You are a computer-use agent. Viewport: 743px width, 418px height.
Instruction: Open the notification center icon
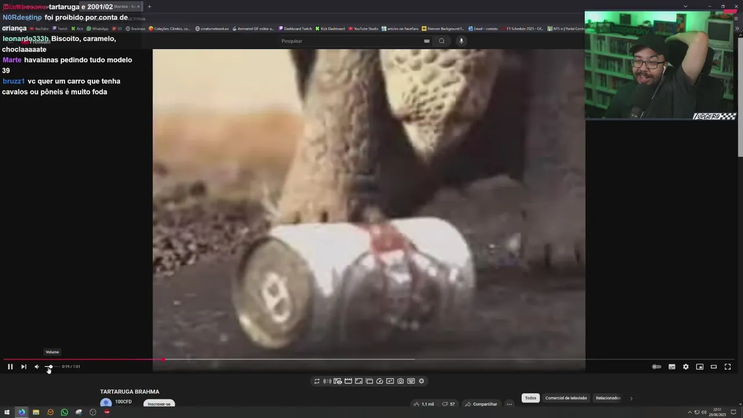734,412
